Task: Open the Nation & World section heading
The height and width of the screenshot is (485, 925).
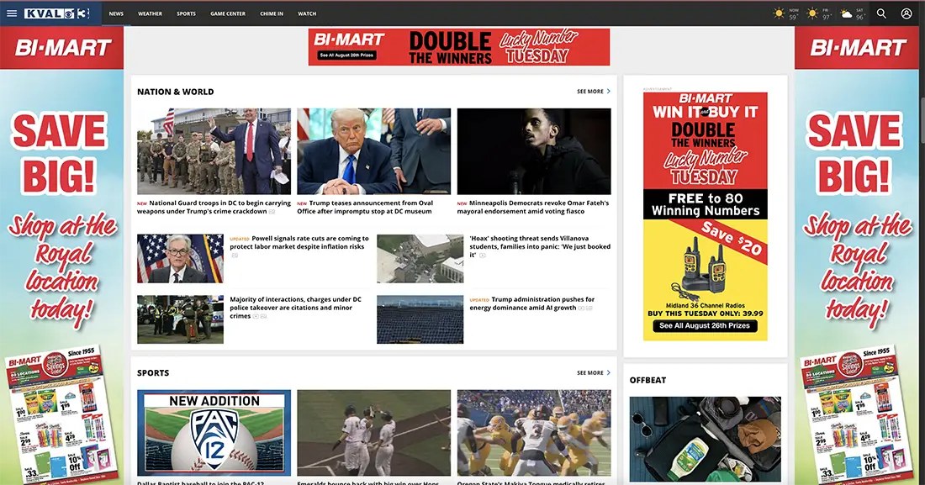Action: point(175,92)
